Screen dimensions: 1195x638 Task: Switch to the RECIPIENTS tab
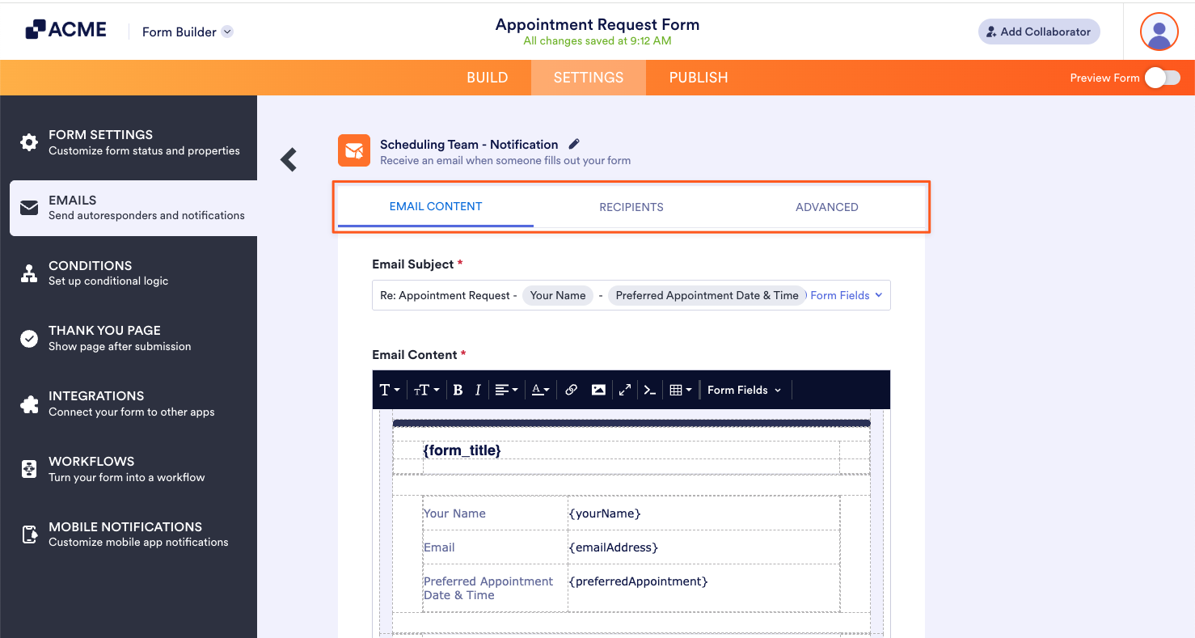click(631, 207)
